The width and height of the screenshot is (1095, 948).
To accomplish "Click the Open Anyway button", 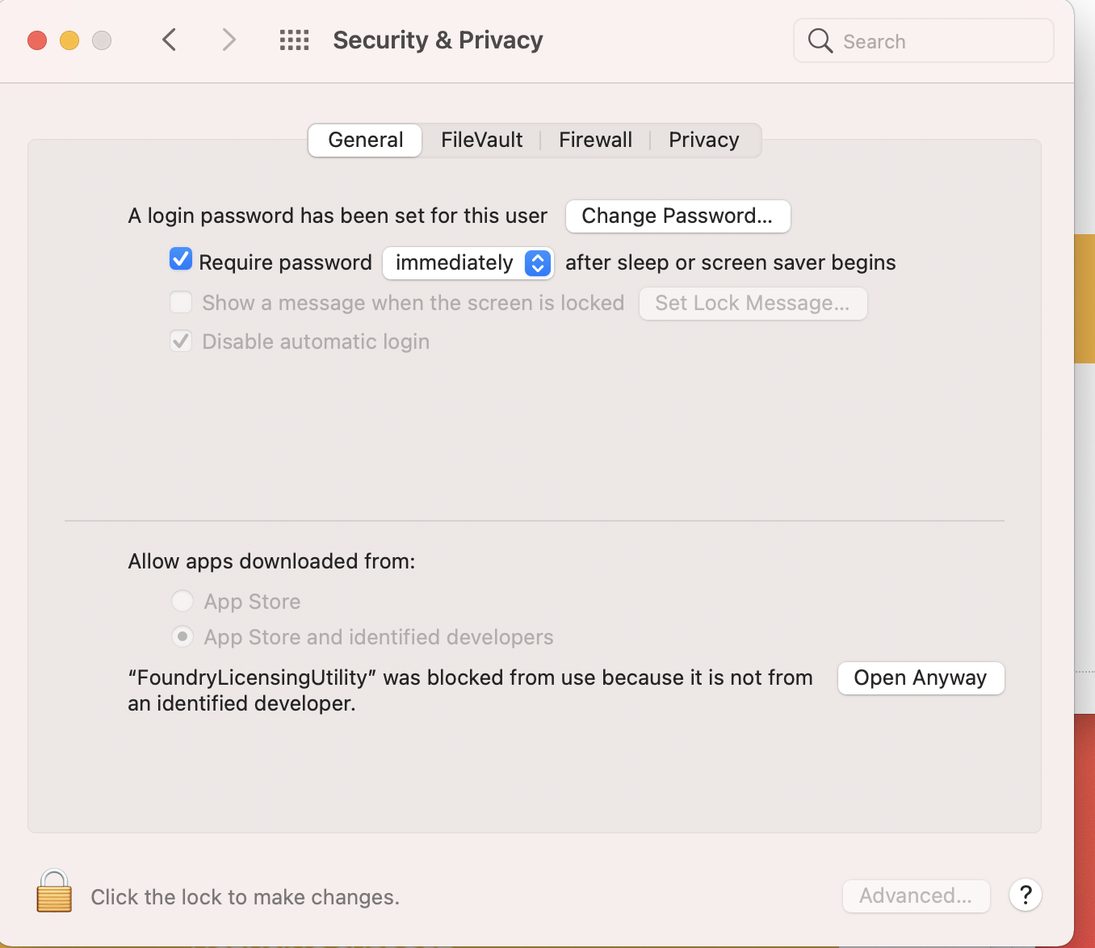I will coord(921,677).
